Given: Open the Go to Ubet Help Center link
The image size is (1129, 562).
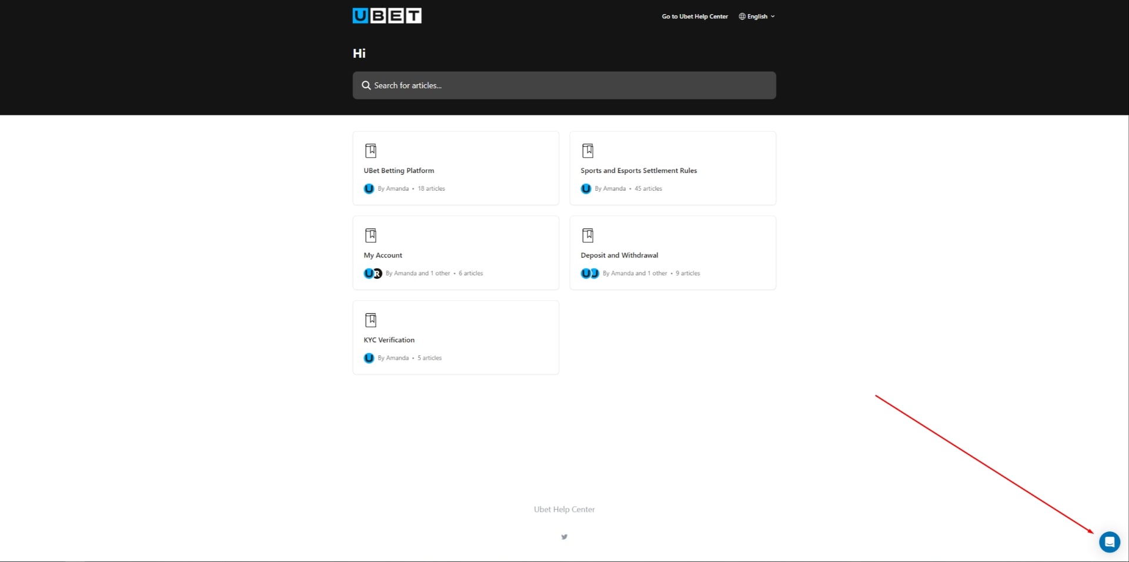Looking at the screenshot, I should point(694,16).
